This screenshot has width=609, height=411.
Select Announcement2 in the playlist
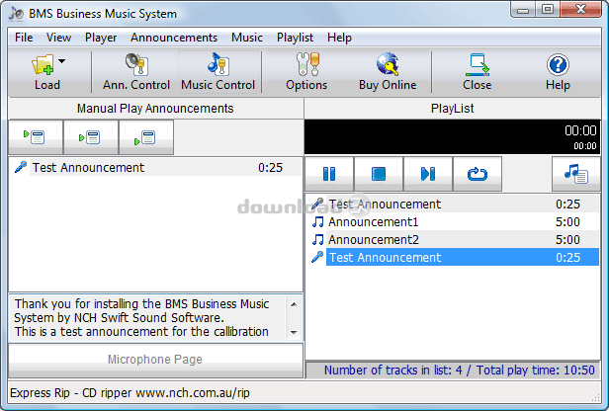(x=453, y=239)
